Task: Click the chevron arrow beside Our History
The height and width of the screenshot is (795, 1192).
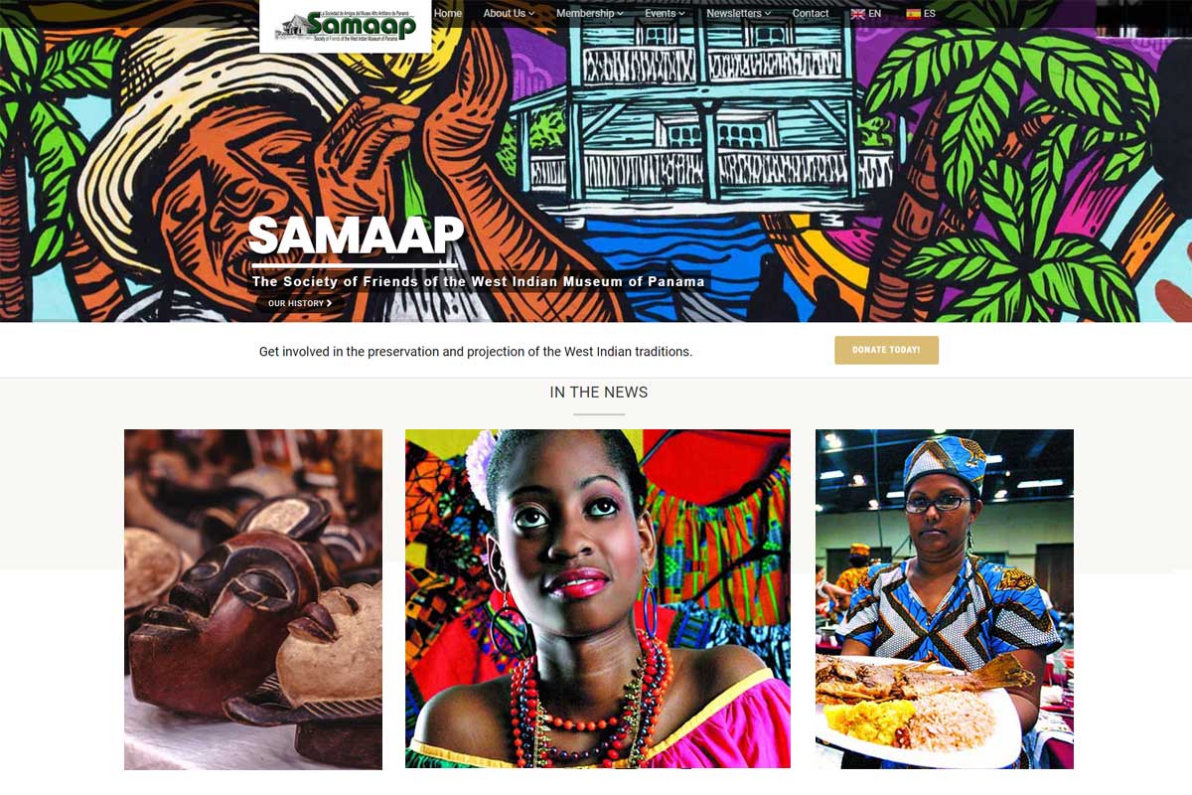Action: [329, 303]
